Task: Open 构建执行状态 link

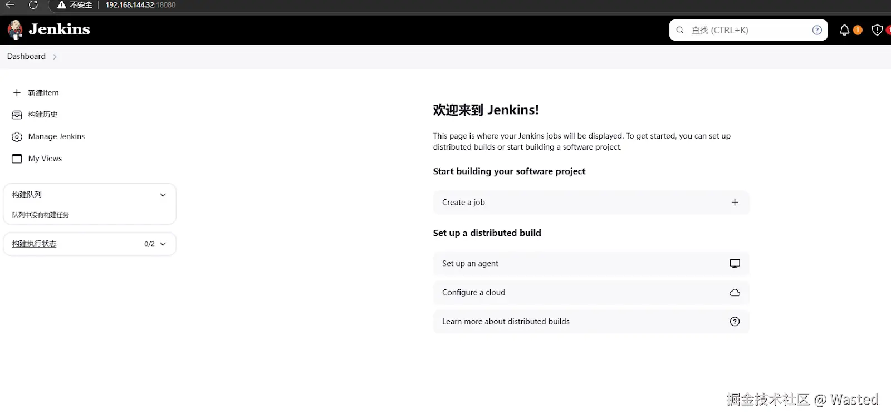Action: [x=34, y=244]
